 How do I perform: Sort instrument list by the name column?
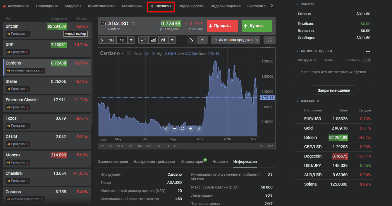coord(9,18)
